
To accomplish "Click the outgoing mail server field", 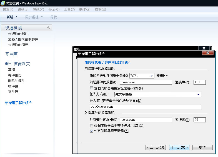I will pos(146,120).
